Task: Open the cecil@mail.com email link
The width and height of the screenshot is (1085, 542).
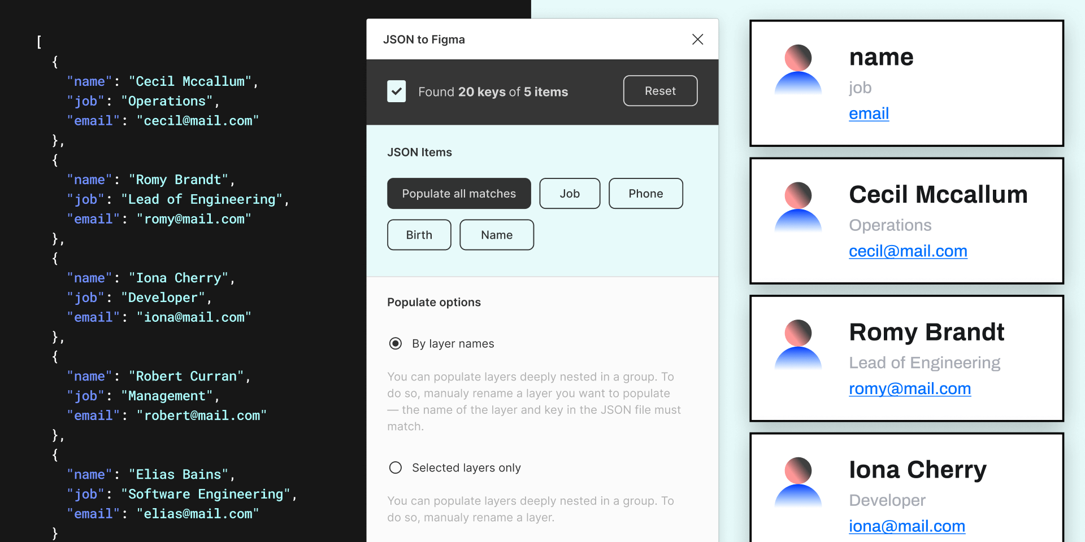Action: (x=908, y=251)
